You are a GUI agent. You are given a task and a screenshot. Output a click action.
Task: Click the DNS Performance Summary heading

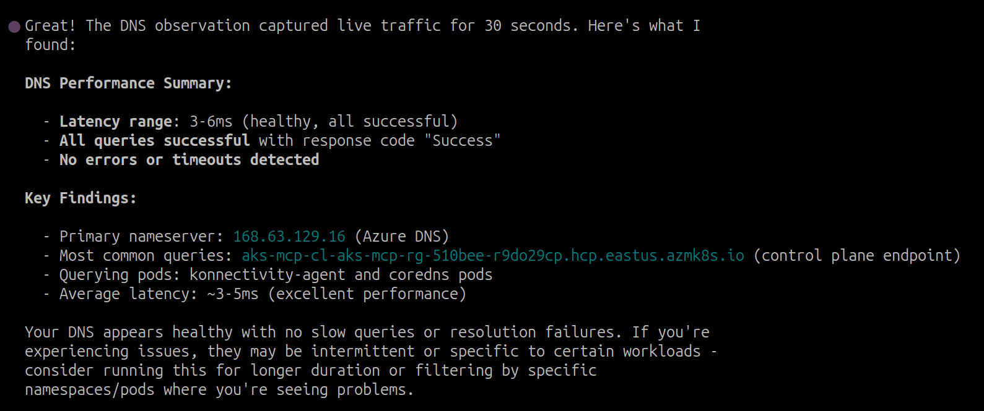click(128, 83)
